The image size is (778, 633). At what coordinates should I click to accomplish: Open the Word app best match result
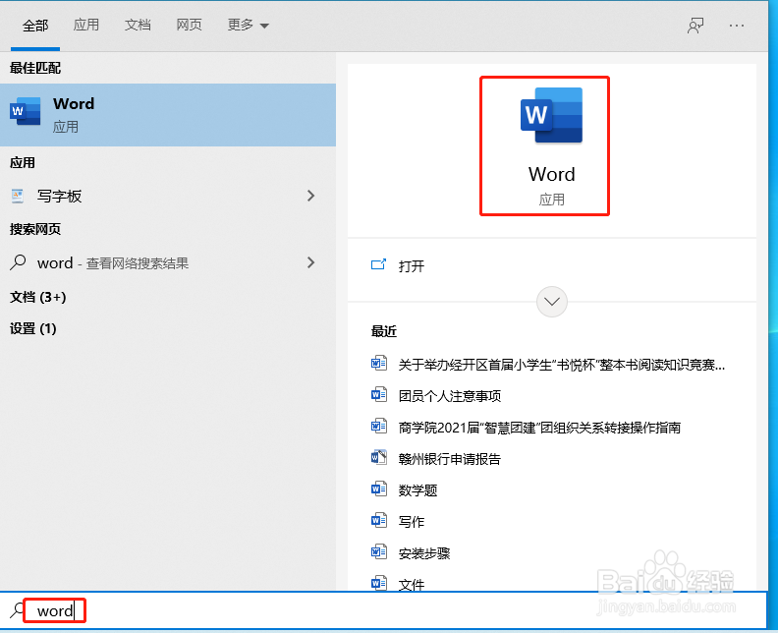pyautogui.click(x=168, y=115)
